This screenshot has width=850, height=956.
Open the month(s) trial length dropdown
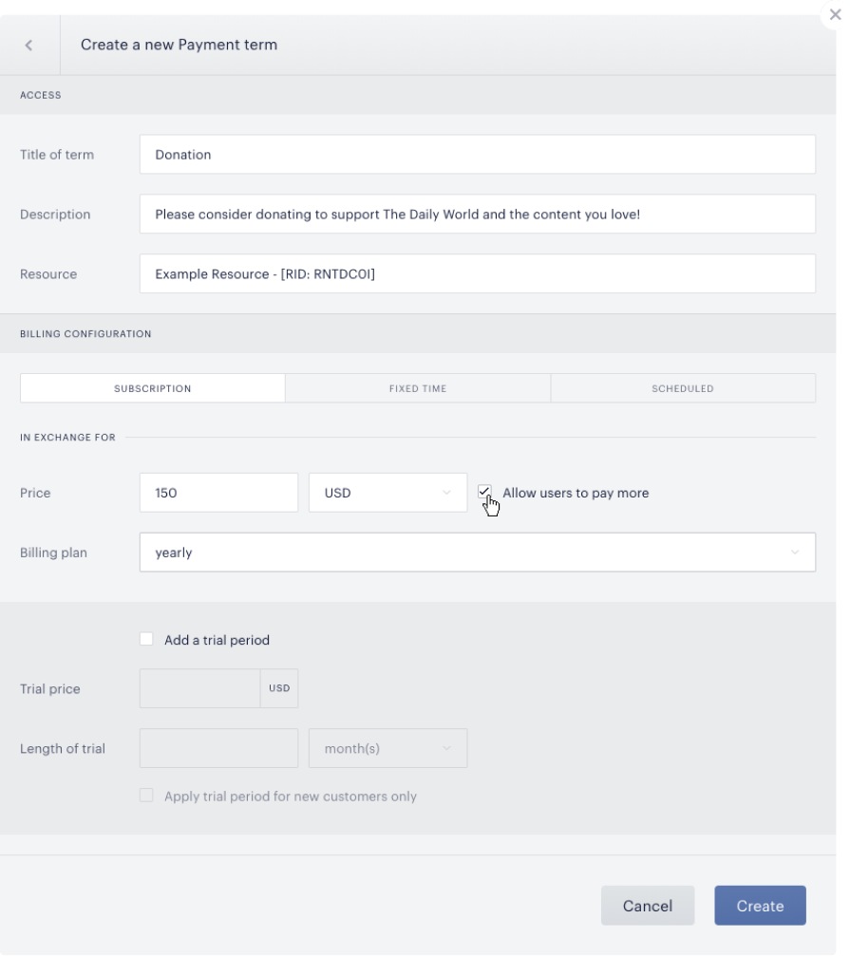pyautogui.click(x=387, y=748)
